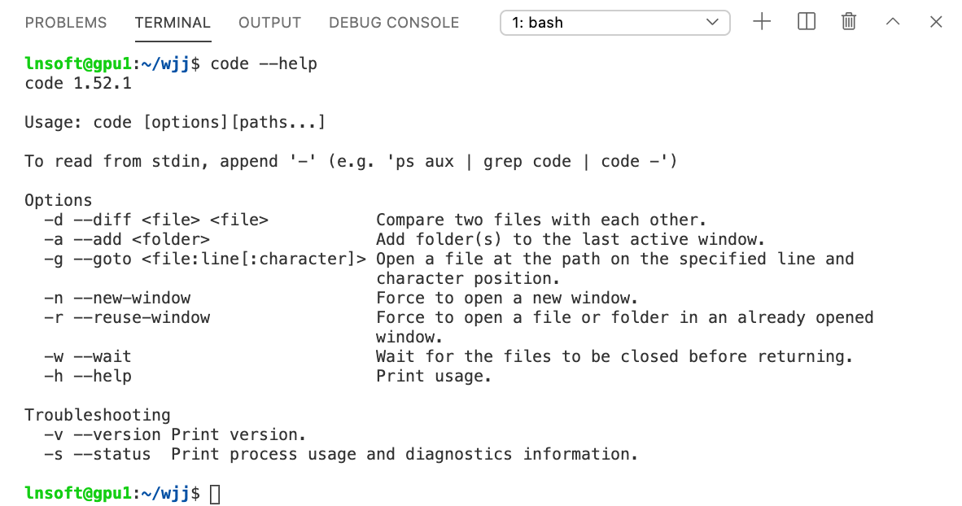Maximize panel with the up chevron
The image size is (962, 506).
click(x=893, y=22)
